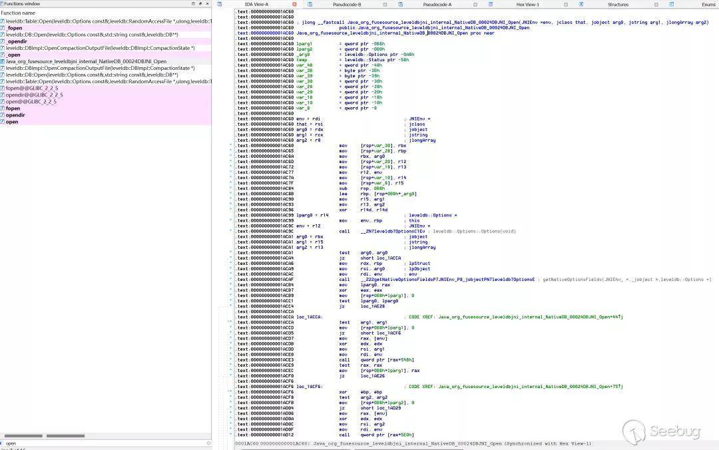This screenshot has height=450, width=719.
Task: Toggle breakpoint dot at address 1AC65
Action: point(230,151)
